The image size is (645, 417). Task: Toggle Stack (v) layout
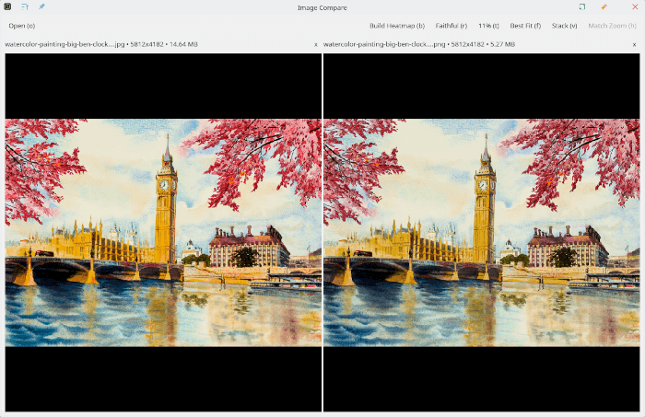[x=564, y=26]
